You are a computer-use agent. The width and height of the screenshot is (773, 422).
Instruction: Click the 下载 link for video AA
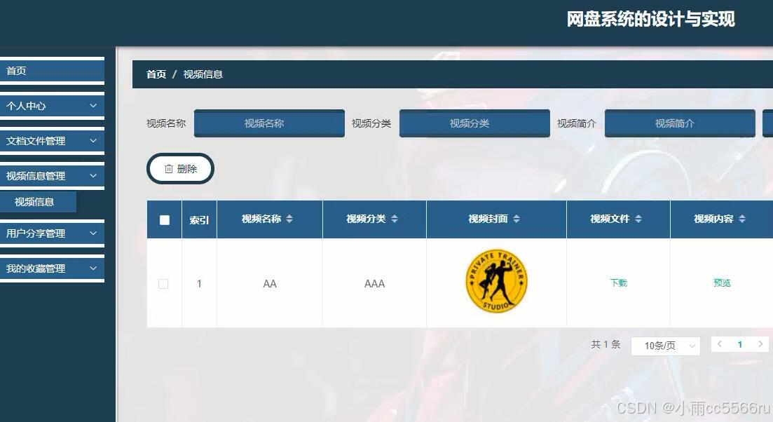click(x=617, y=283)
